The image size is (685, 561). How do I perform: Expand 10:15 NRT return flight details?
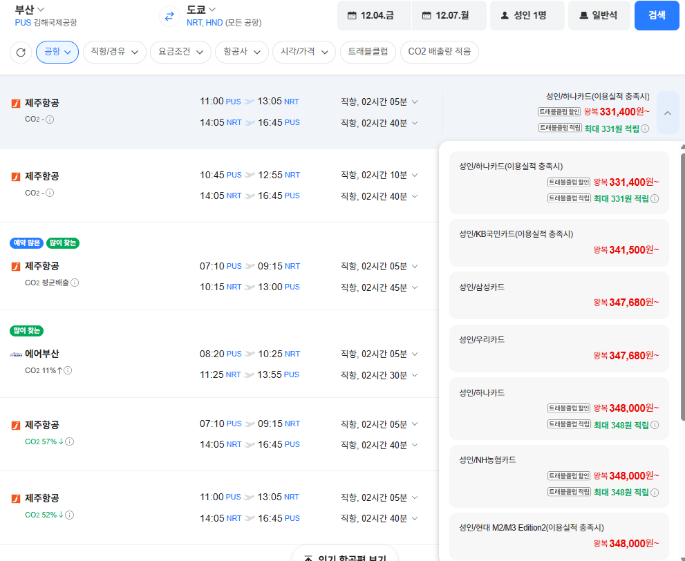(x=415, y=287)
